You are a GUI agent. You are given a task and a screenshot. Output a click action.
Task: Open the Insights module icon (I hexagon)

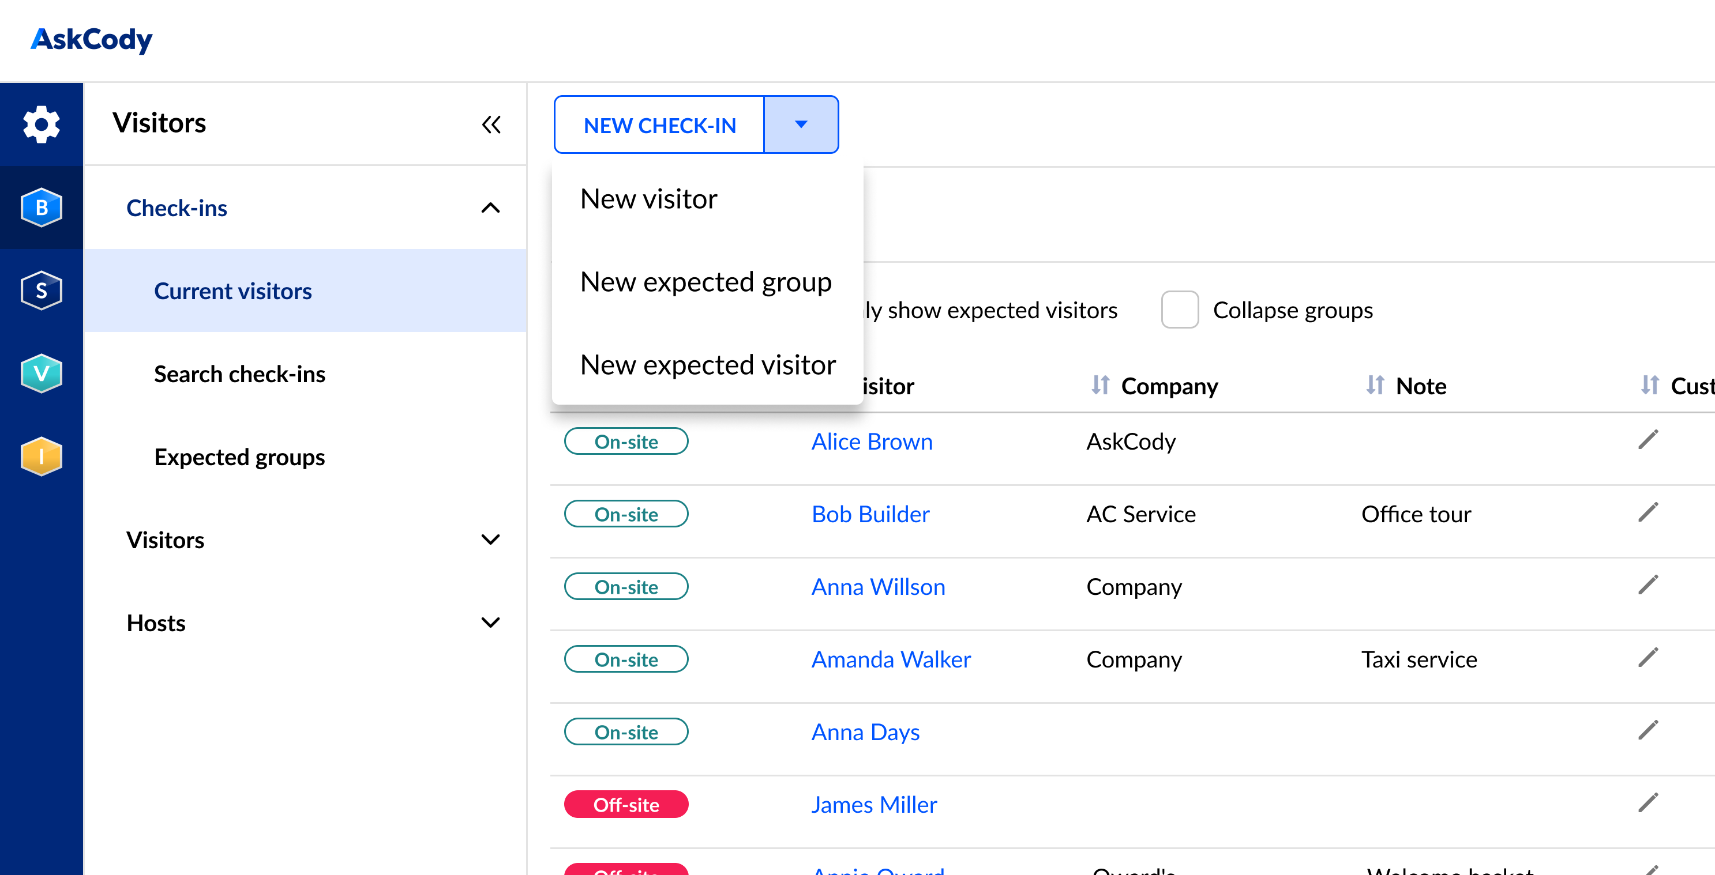coord(42,457)
